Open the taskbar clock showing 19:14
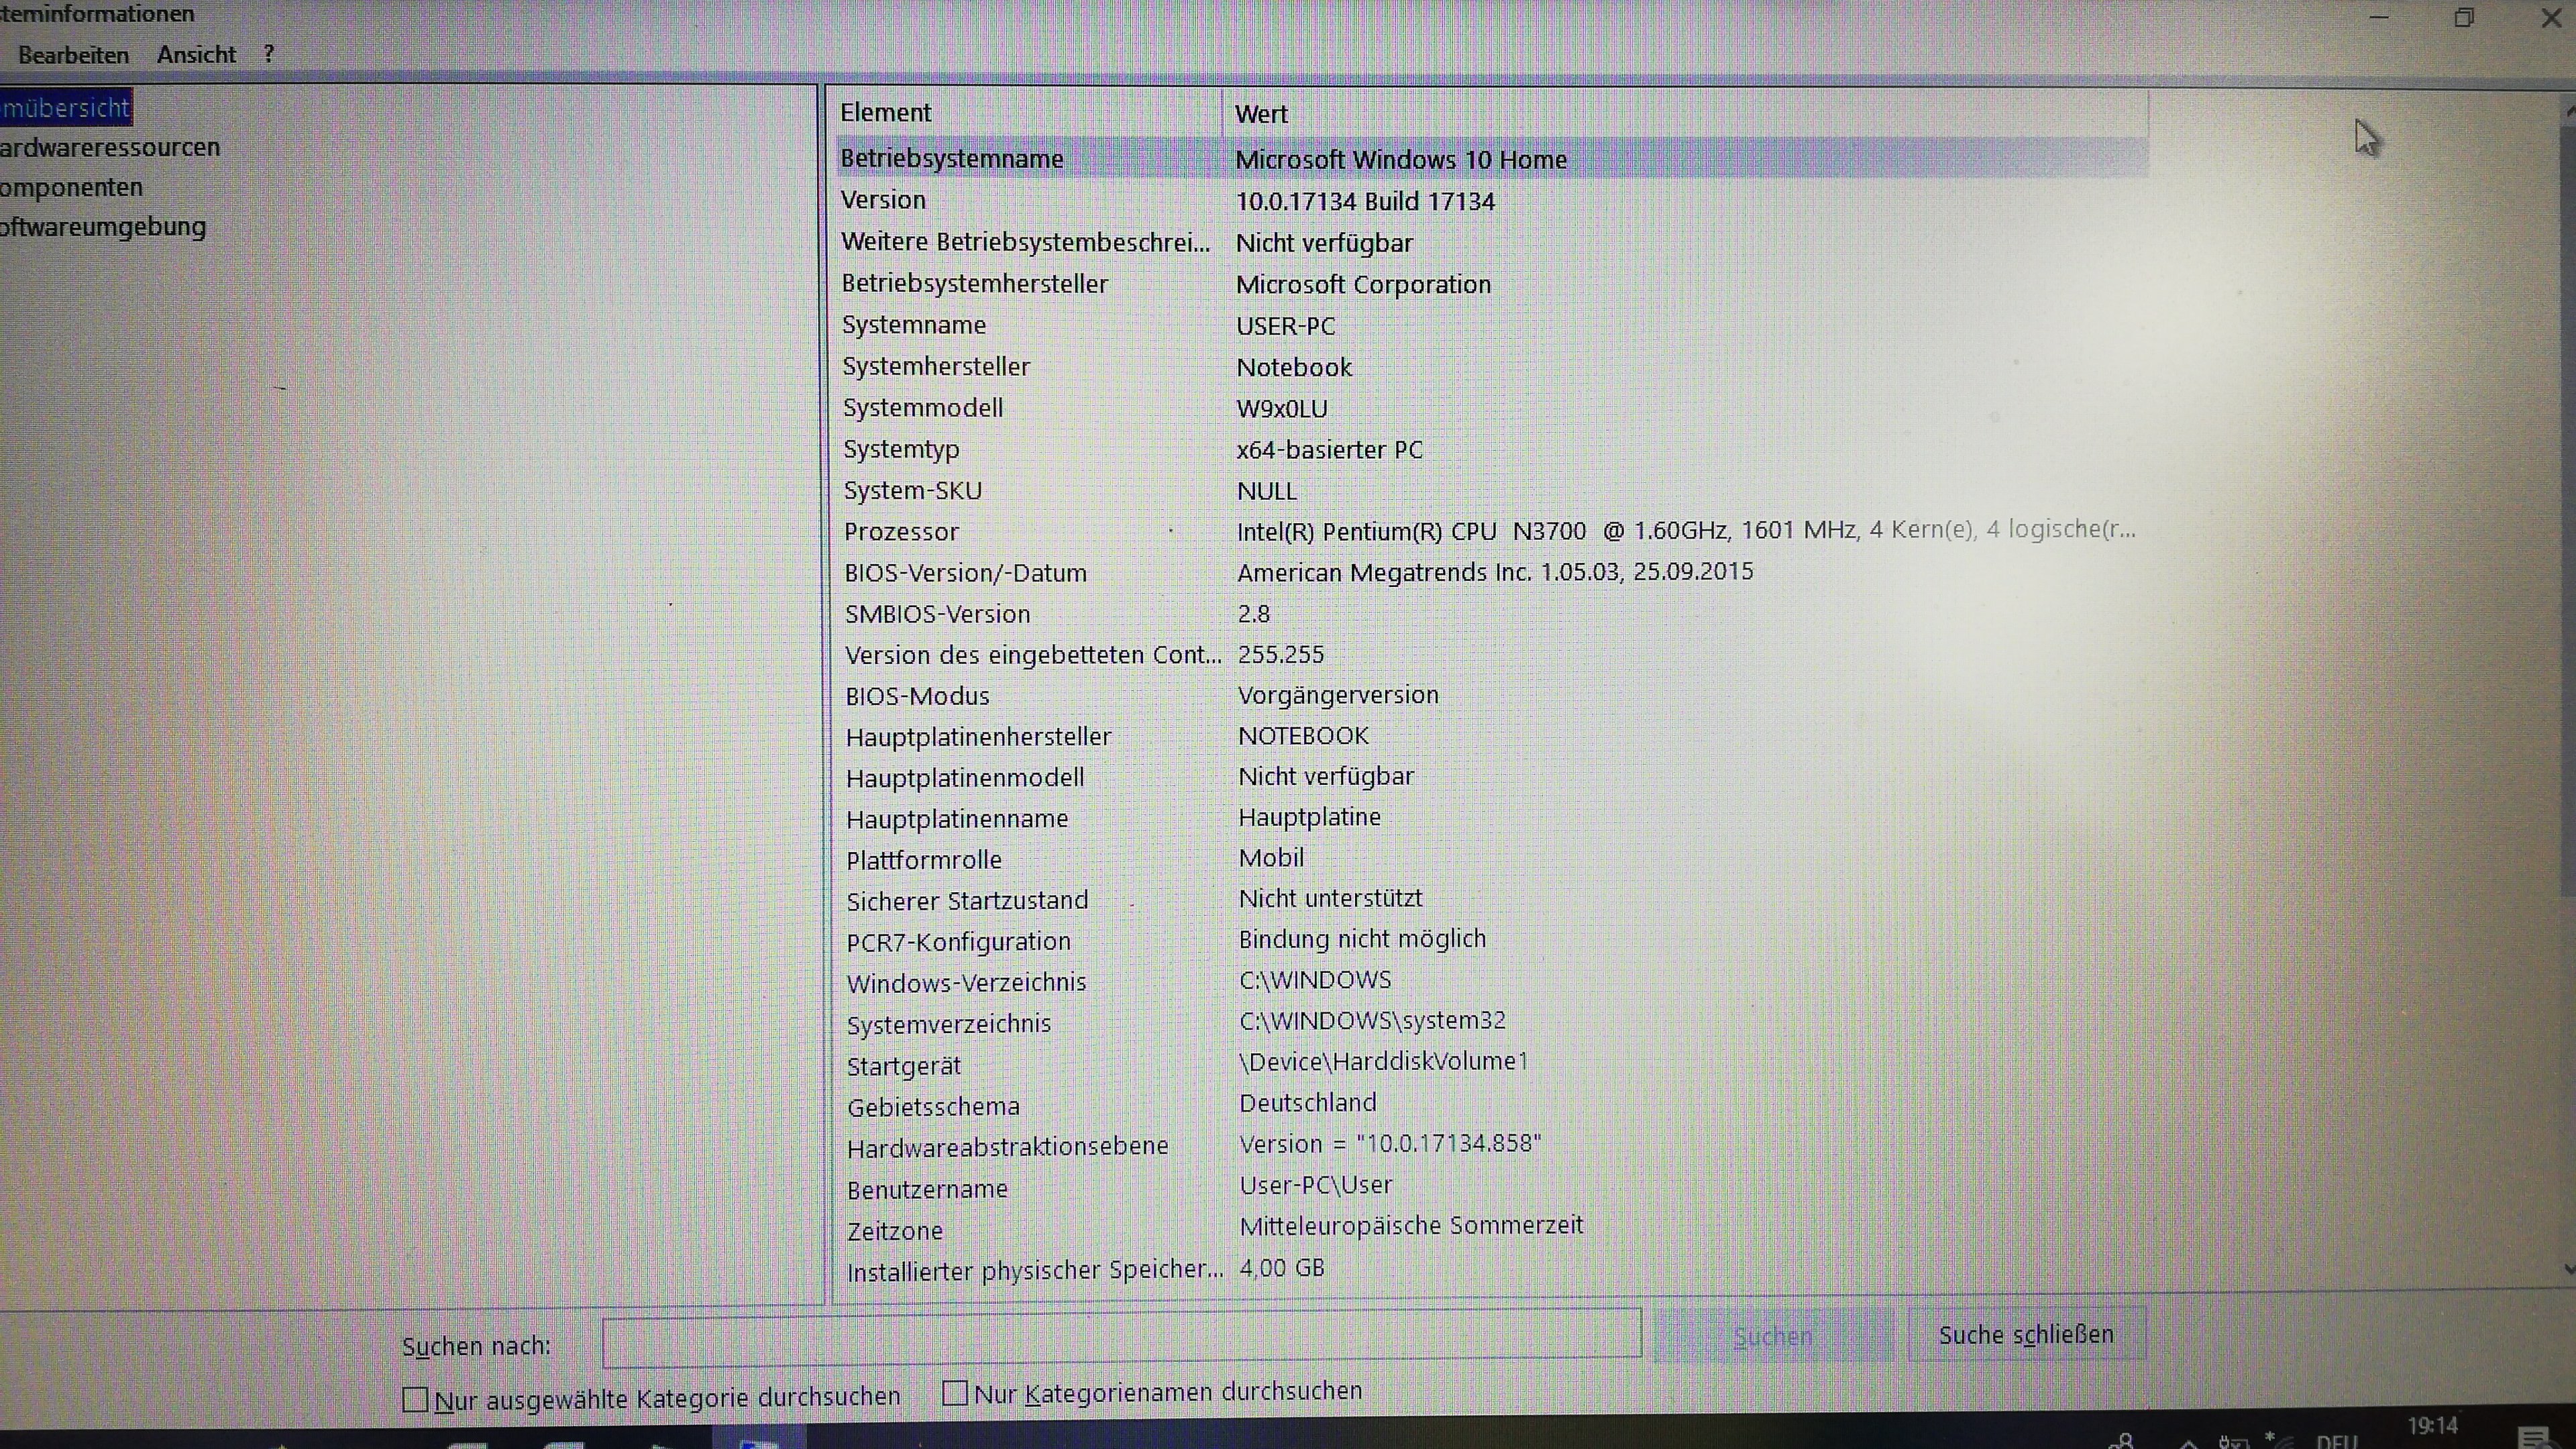The image size is (2576, 1449). point(2432,1427)
